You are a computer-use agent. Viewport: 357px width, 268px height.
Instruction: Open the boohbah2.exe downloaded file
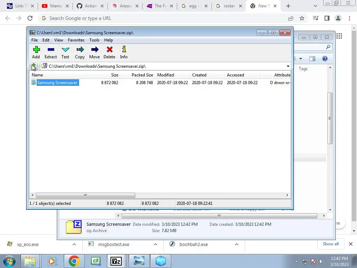193,245
